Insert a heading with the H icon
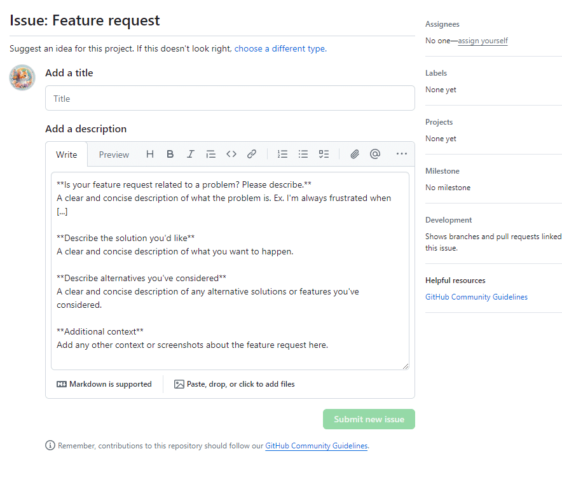The height and width of the screenshot is (477, 562). pyautogui.click(x=150, y=154)
